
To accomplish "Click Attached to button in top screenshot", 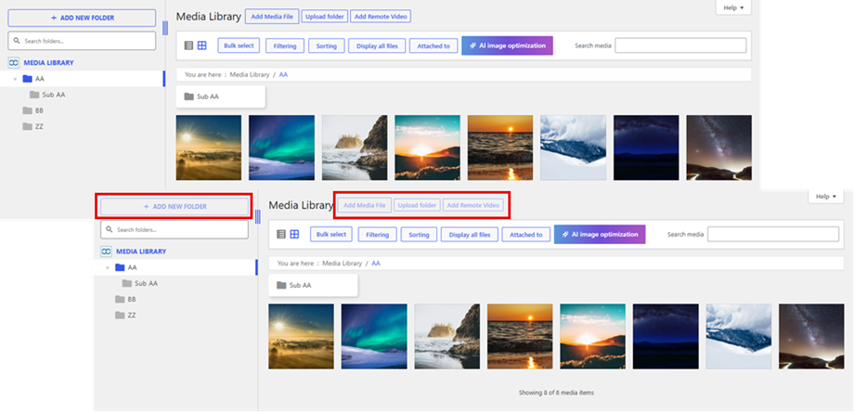I will (433, 45).
